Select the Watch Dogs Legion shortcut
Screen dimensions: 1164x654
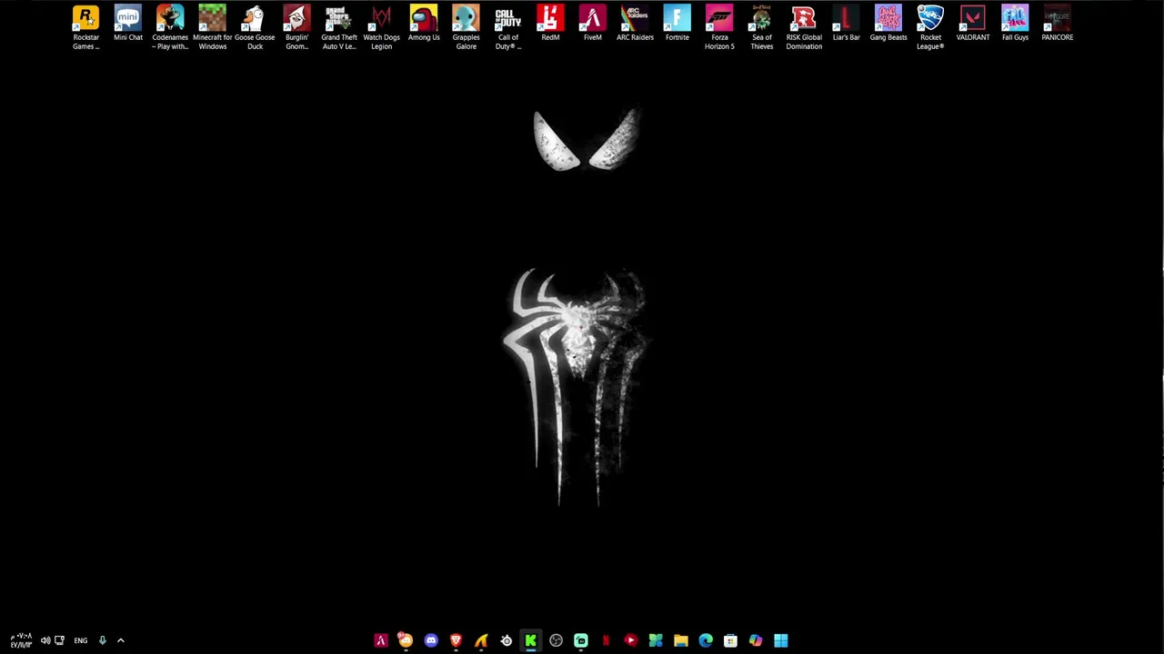[381, 27]
